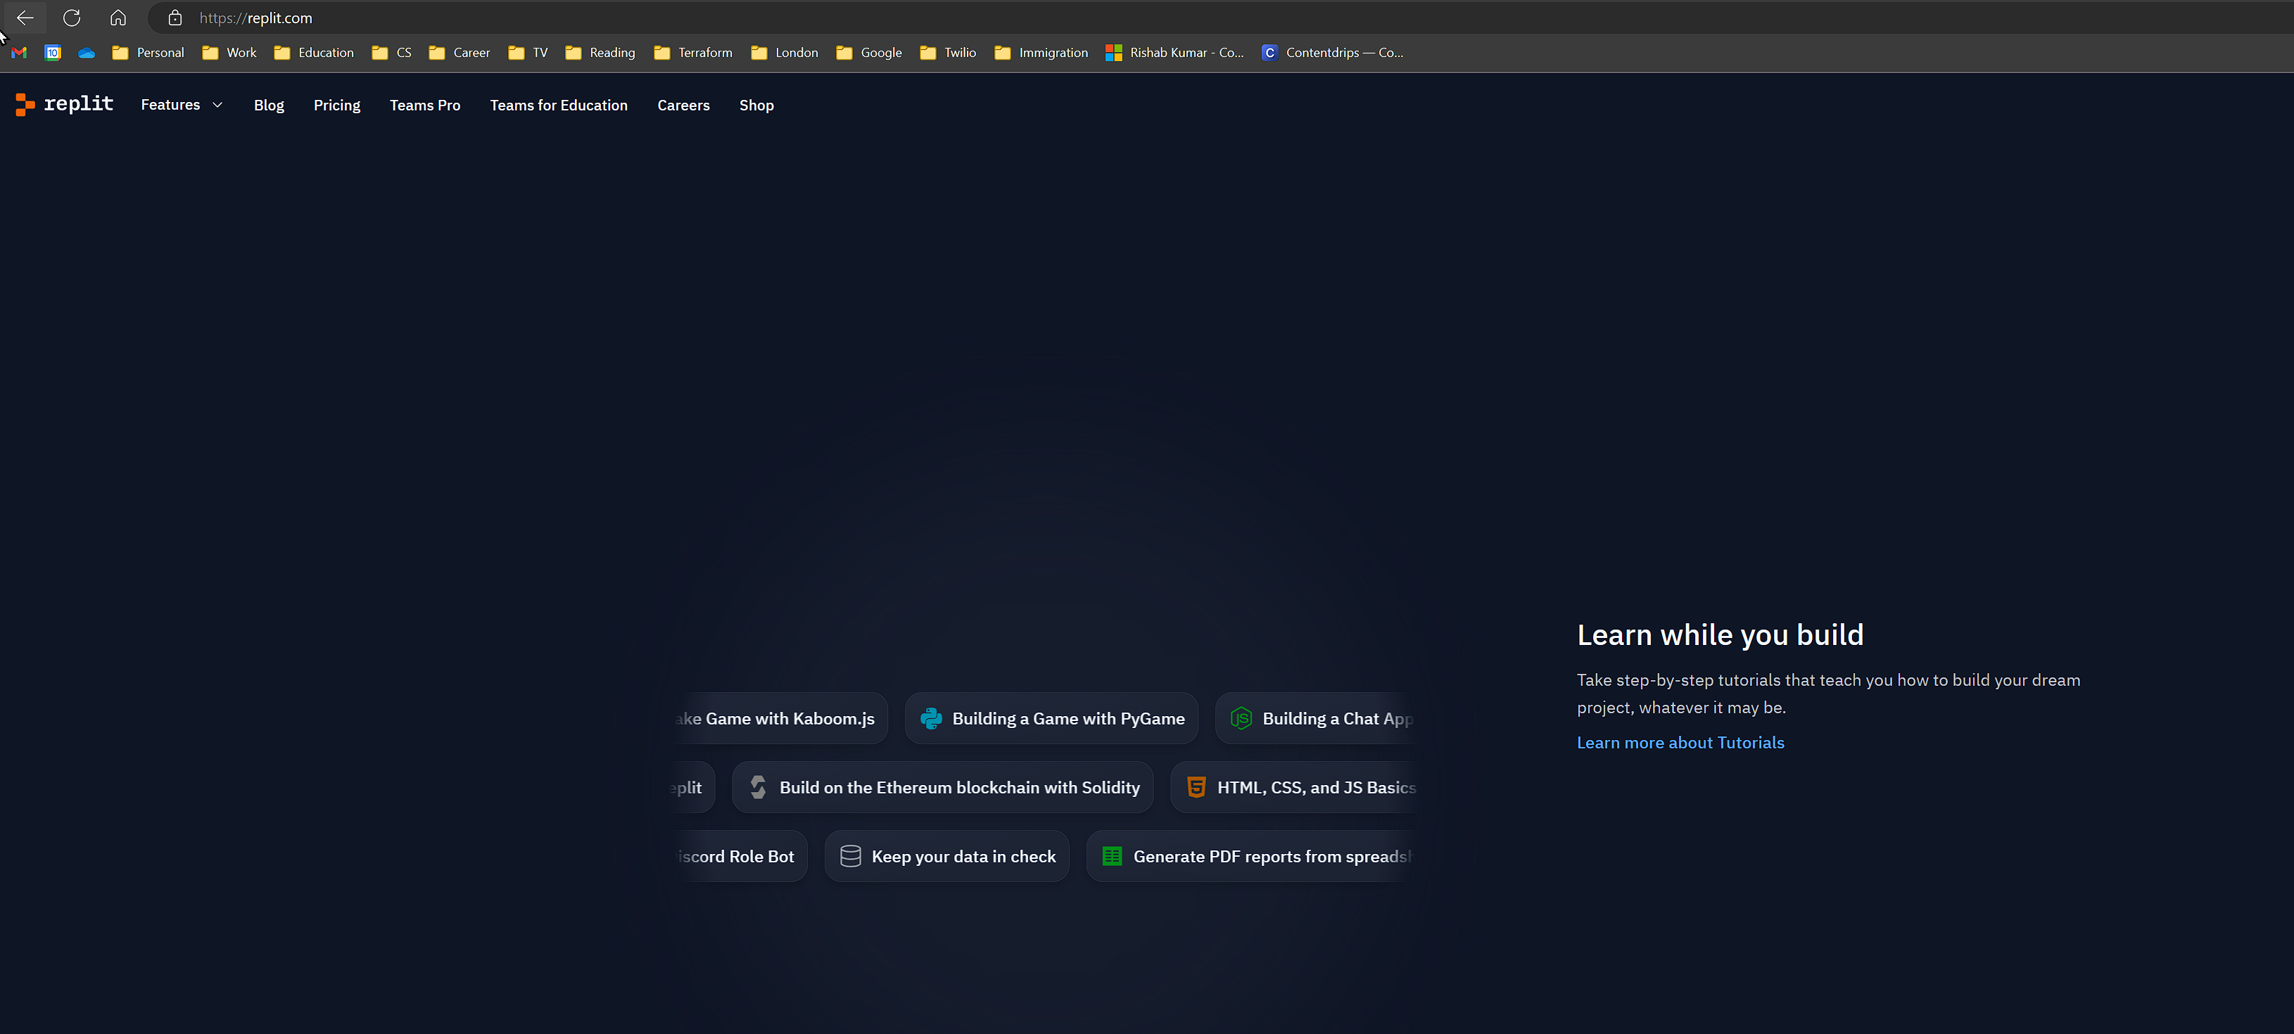2294x1034 pixels.
Task: Go to Teams for Education
Action: pyautogui.click(x=558, y=105)
